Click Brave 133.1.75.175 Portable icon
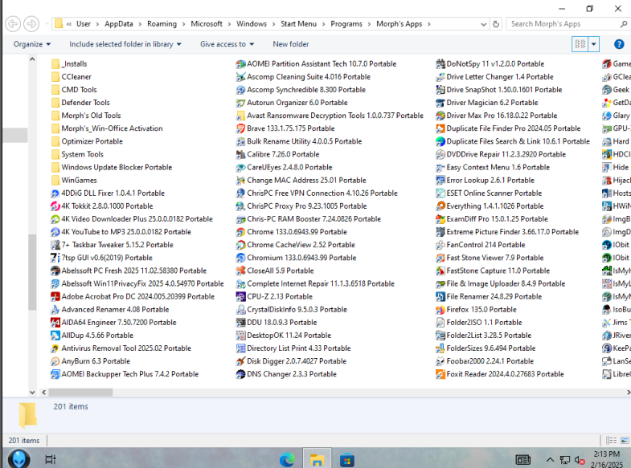This screenshot has height=468, width=631. coord(240,128)
